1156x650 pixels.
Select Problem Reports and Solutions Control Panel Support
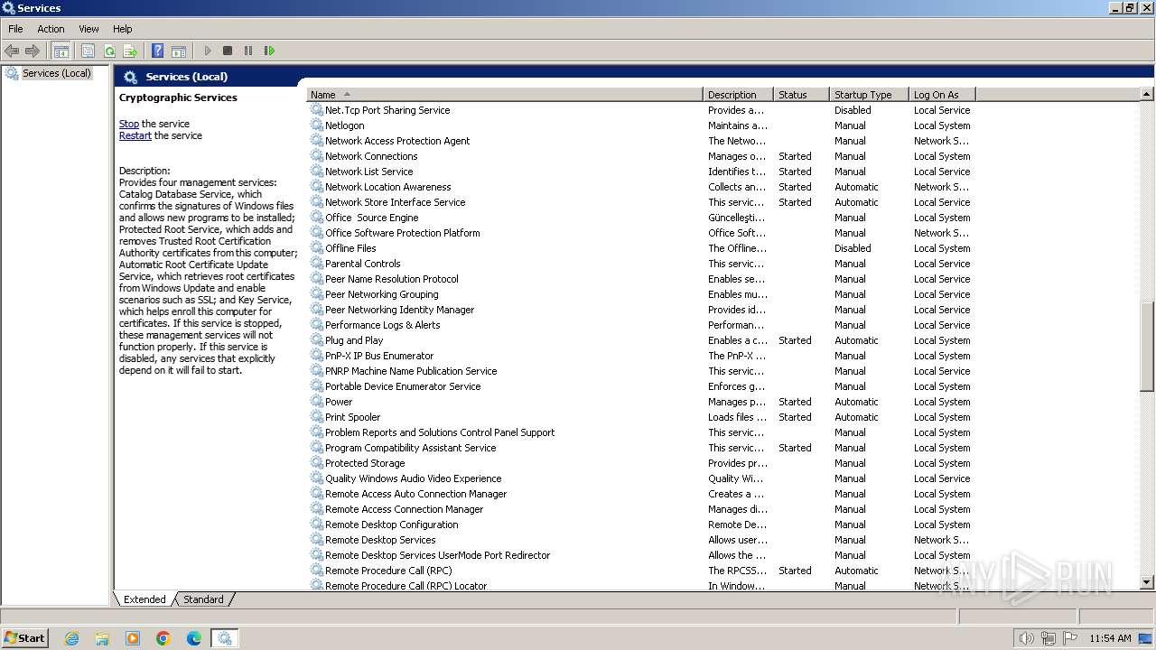[440, 432]
